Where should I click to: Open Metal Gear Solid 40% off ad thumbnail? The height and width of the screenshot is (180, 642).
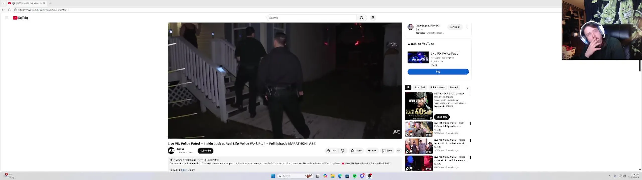419,106
